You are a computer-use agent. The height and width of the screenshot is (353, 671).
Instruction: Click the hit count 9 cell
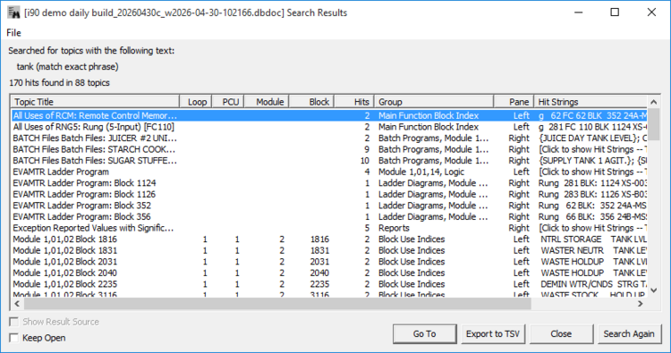(x=367, y=149)
